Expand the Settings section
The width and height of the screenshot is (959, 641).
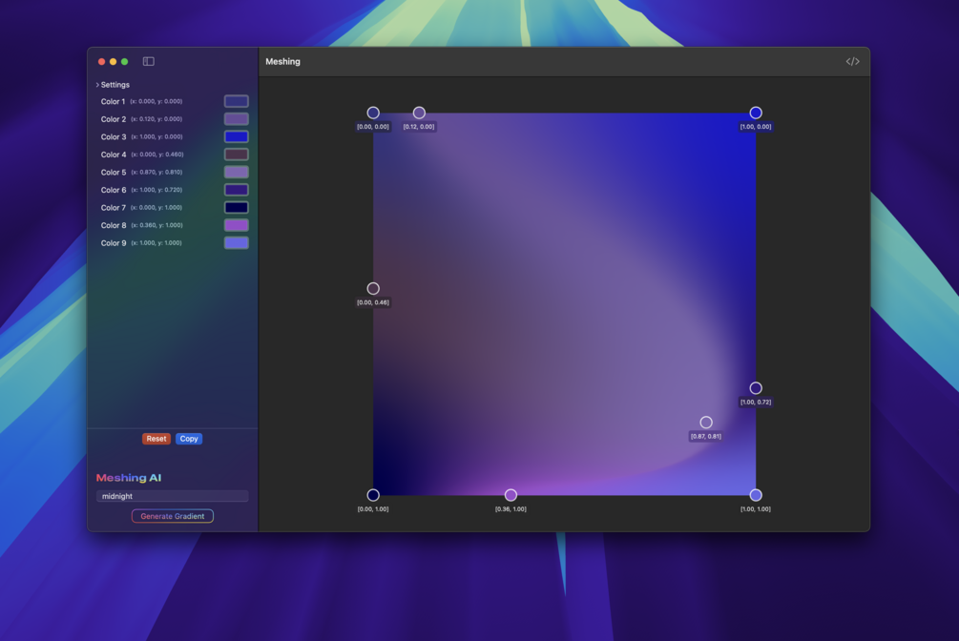113,84
